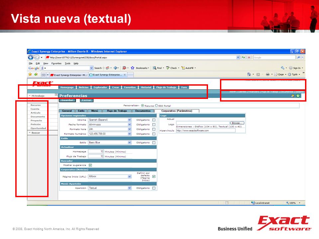
Task: Click the RSS feeds icon
Action: coord(258,75)
